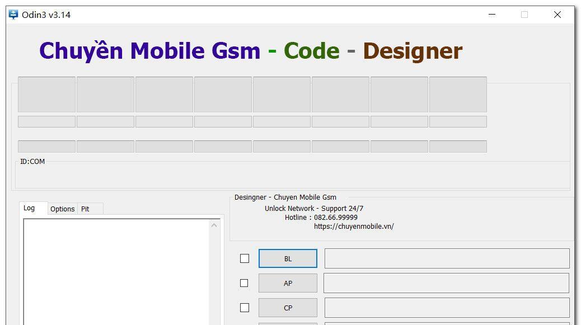Click inside the Log text area

(x=116, y=272)
